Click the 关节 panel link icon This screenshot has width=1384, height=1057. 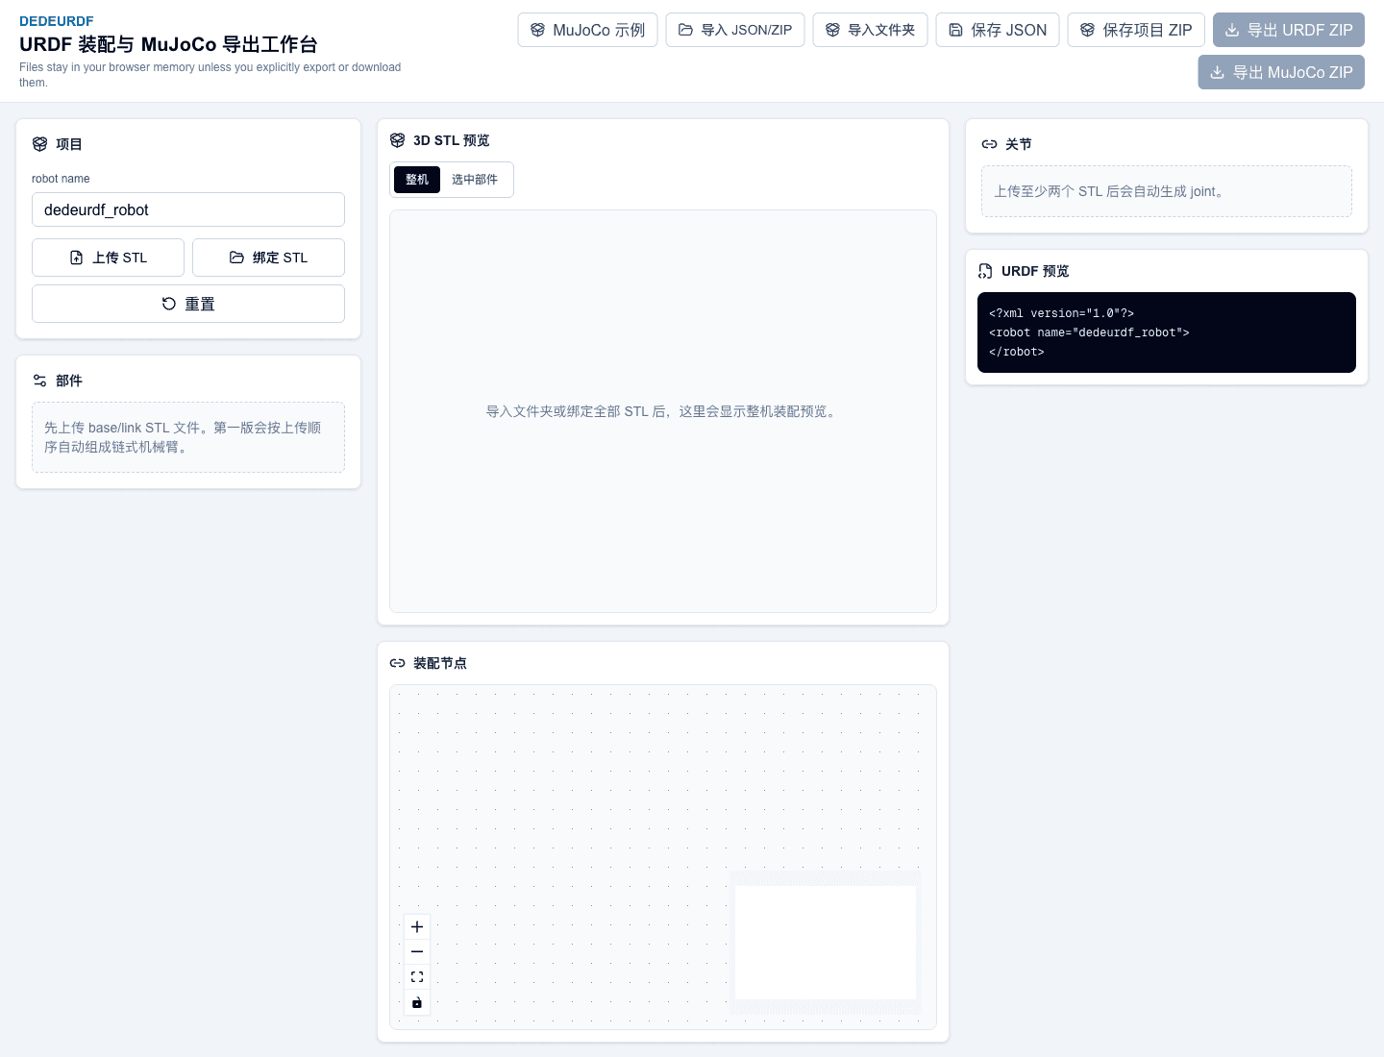click(989, 144)
